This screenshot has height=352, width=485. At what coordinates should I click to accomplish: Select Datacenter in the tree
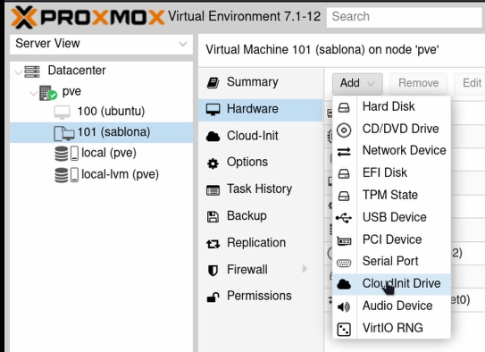(x=77, y=71)
